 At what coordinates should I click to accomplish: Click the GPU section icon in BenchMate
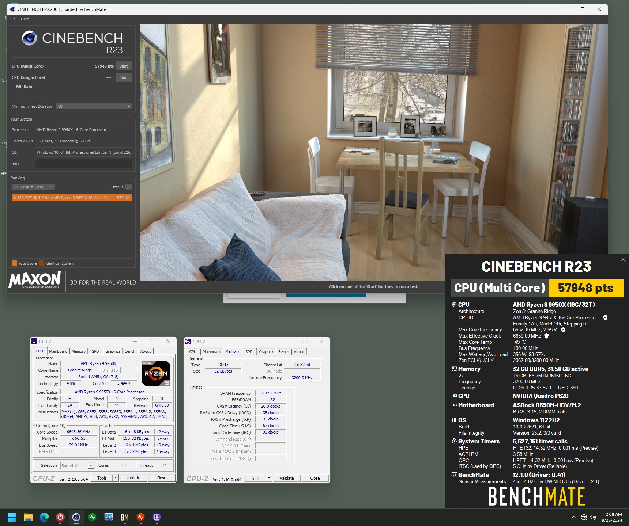coord(454,396)
